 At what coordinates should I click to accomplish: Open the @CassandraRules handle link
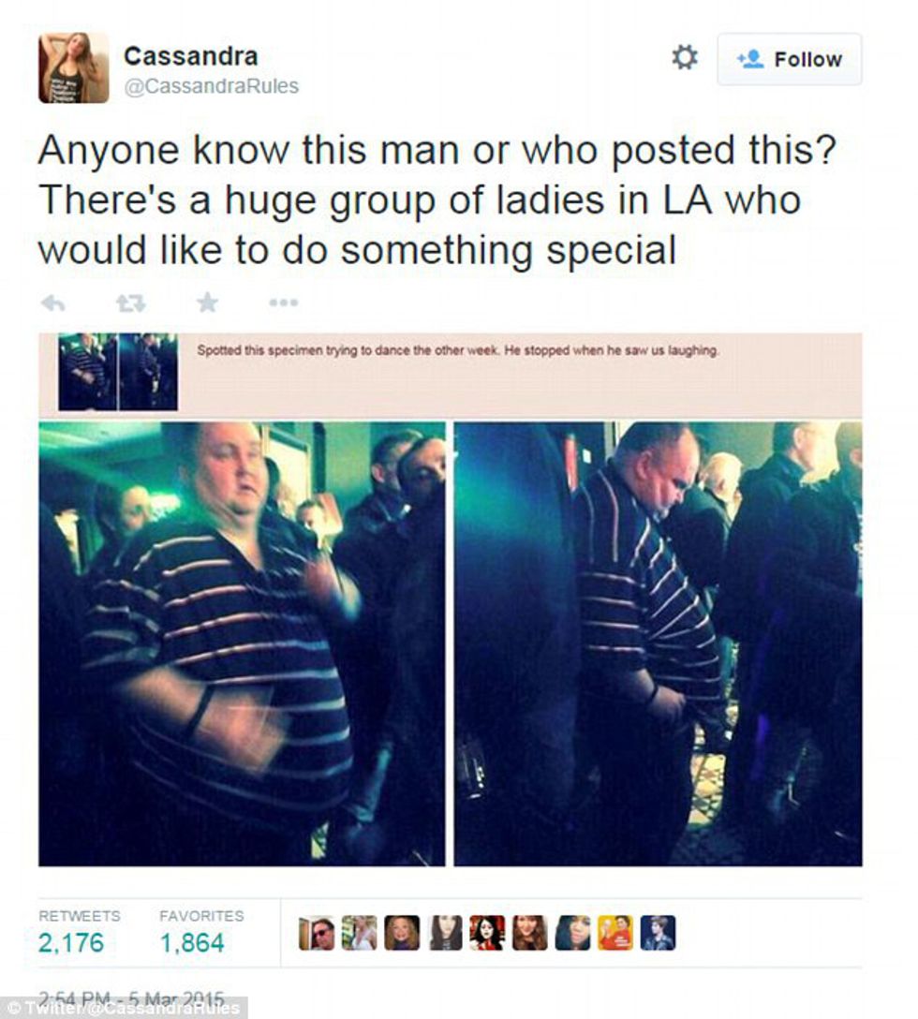212,86
